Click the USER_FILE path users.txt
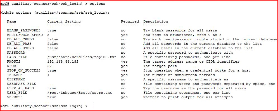 (80, 93)
